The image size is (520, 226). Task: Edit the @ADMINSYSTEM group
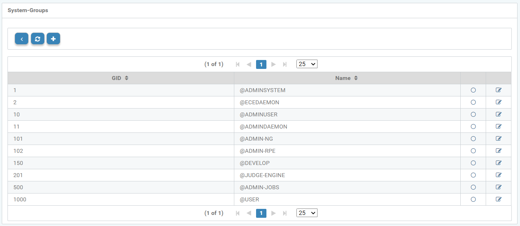(x=499, y=90)
